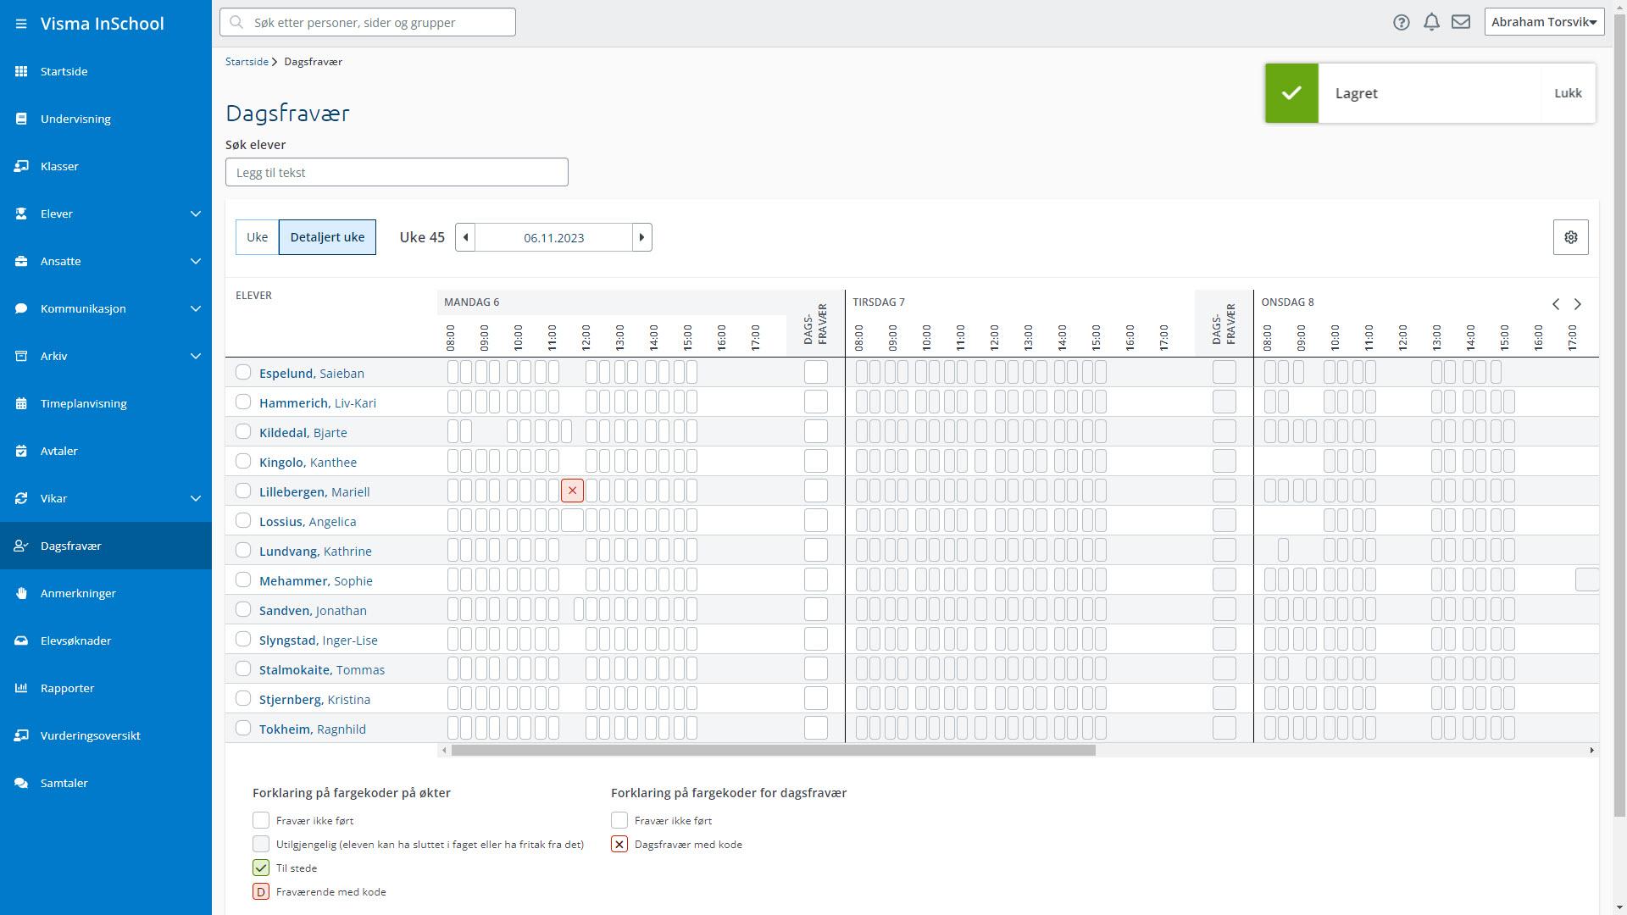
Task: Tick the checkbox next to Tokheim, Ragnhild
Action: tap(243, 728)
